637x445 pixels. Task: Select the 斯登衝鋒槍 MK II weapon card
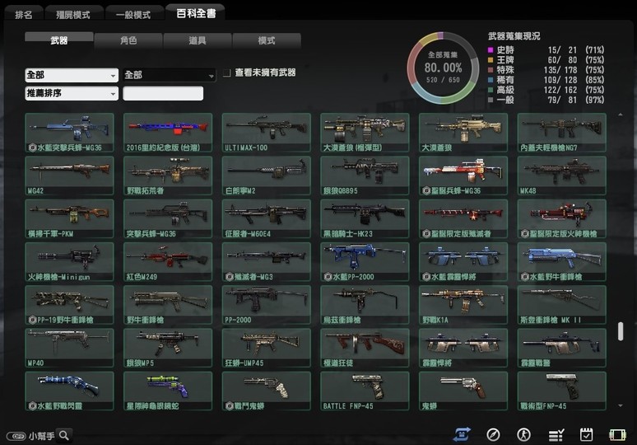[x=562, y=305]
